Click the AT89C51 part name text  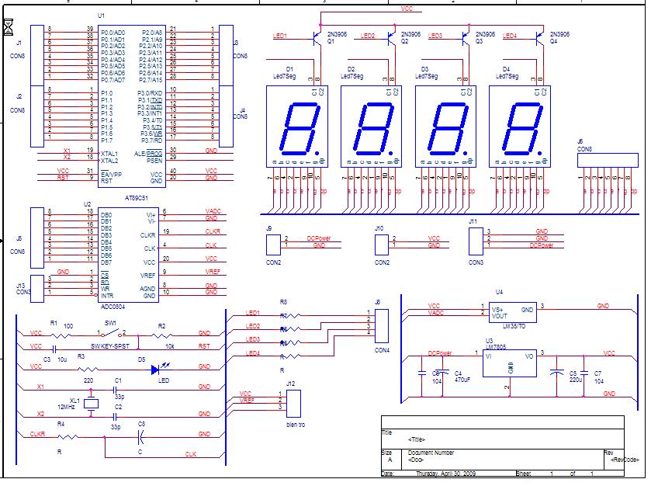pyautogui.click(x=137, y=198)
